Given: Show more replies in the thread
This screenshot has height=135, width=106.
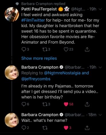Looking at the screenshot, I should 39,58.
